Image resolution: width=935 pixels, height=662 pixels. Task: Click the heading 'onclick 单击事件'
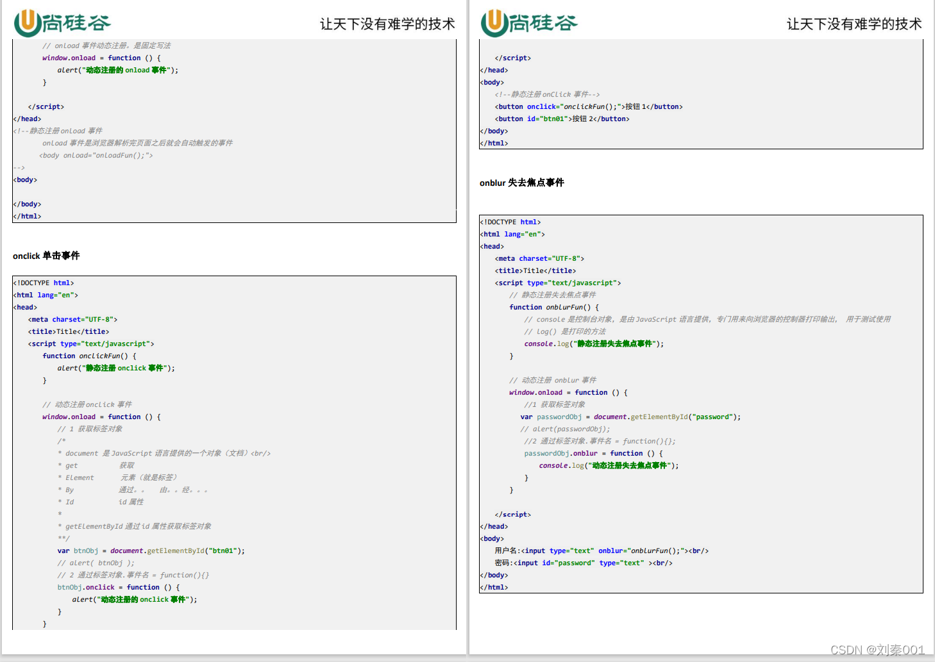coord(46,256)
